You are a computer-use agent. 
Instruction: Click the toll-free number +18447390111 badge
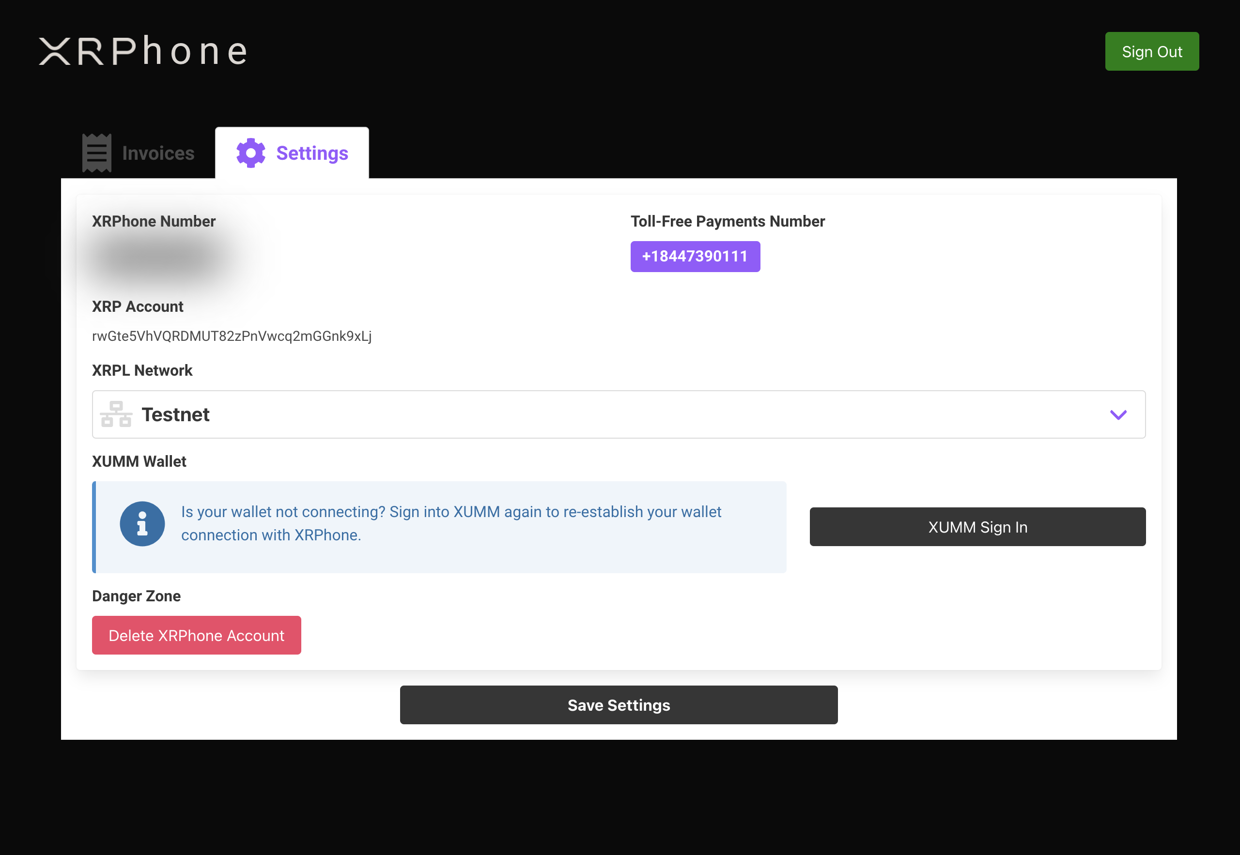coord(695,257)
